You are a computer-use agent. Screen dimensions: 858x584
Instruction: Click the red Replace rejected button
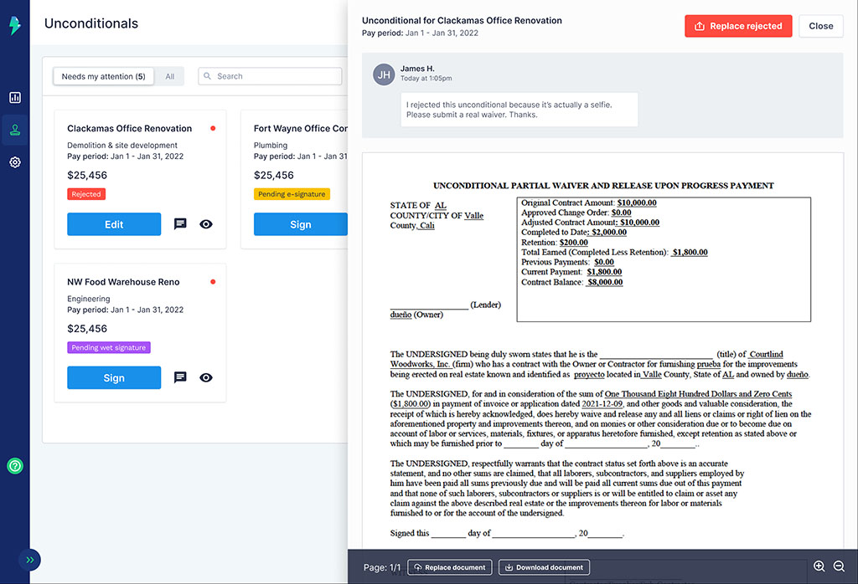[738, 26]
